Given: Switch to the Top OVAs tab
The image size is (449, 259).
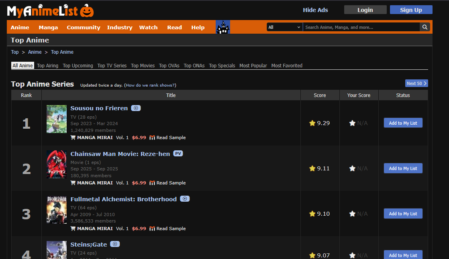Looking at the screenshot, I should click(169, 65).
